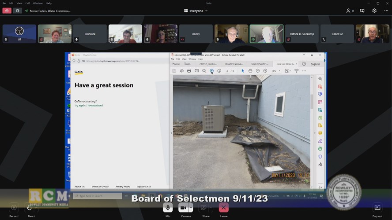Open the Acrobat fit page options dropdown

pyautogui.click(x=287, y=71)
